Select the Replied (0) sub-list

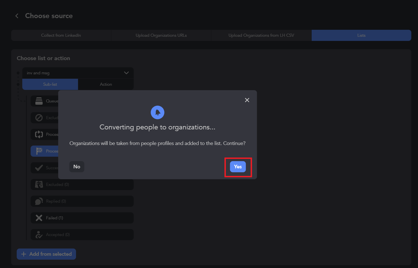click(x=82, y=201)
